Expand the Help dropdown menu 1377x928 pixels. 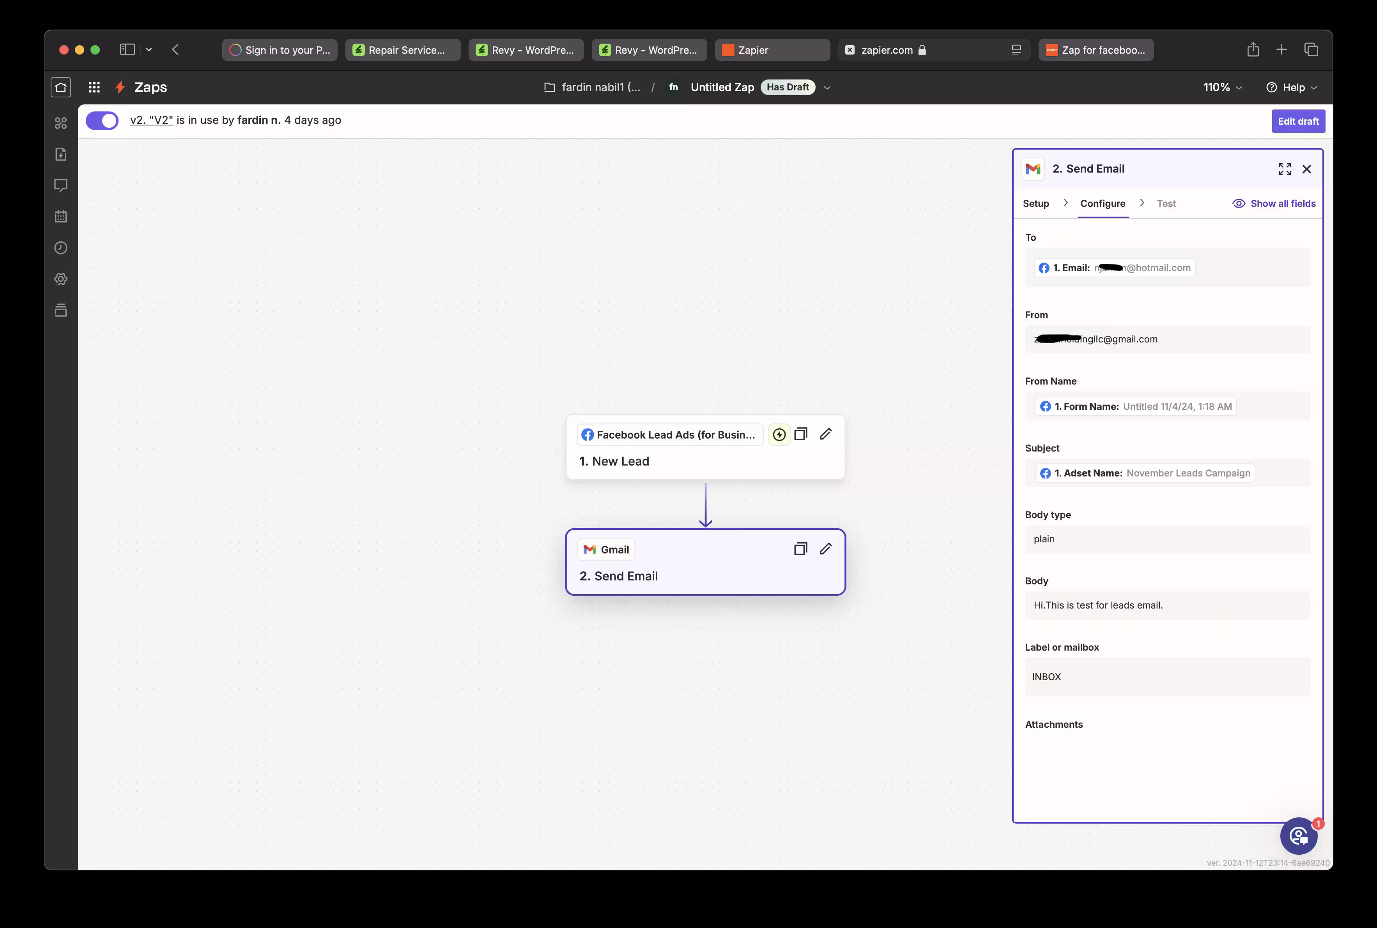tap(1292, 88)
